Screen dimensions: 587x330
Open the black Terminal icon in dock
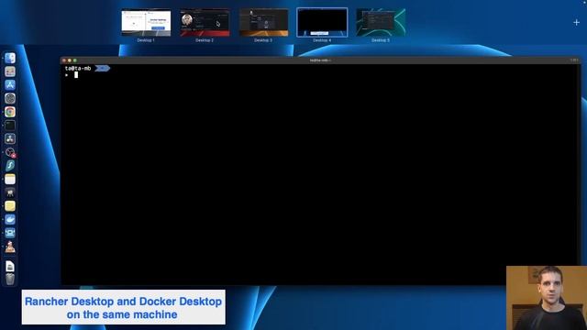point(10,126)
